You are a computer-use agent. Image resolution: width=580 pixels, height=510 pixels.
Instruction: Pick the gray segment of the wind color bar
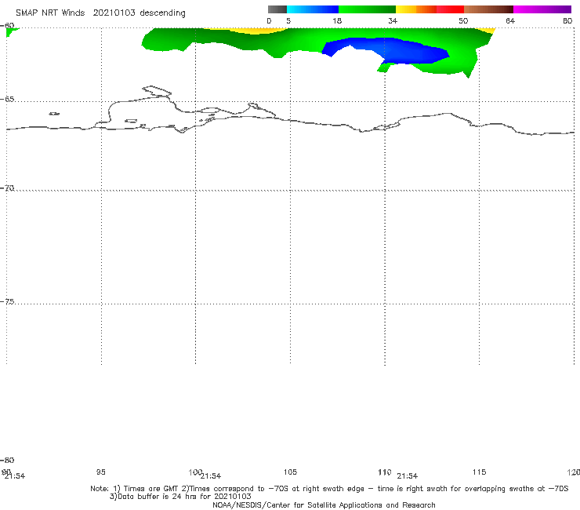277,9
